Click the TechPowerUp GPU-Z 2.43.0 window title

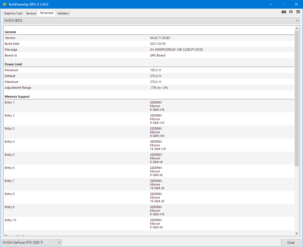[28, 4]
